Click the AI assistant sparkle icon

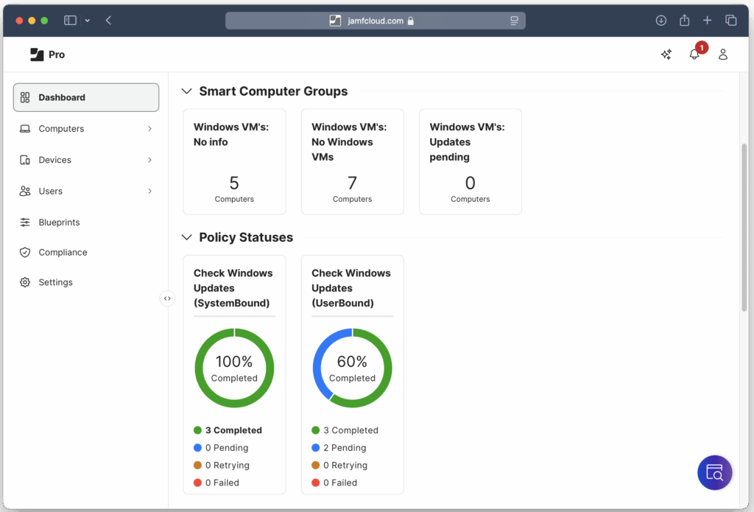pyautogui.click(x=666, y=55)
